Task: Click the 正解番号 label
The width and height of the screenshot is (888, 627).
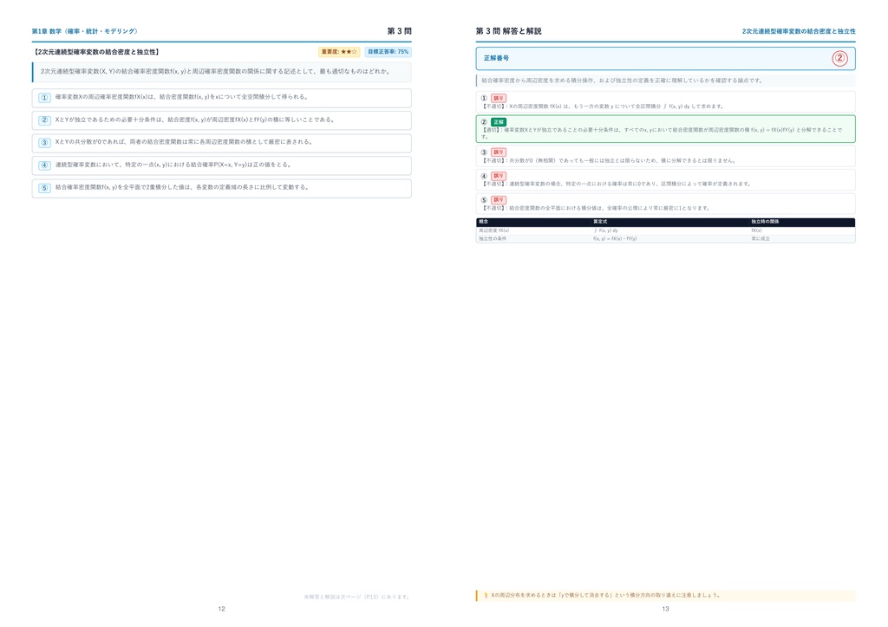Action: coord(496,58)
